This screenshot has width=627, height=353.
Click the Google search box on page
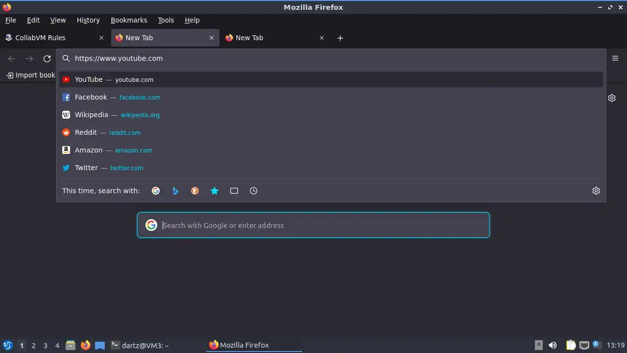[x=313, y=225]
